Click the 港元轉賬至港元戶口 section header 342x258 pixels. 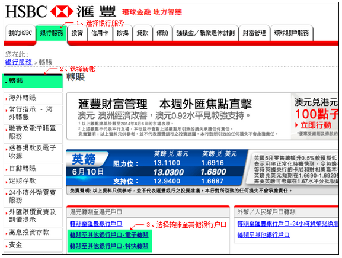(x=148, y=212)
